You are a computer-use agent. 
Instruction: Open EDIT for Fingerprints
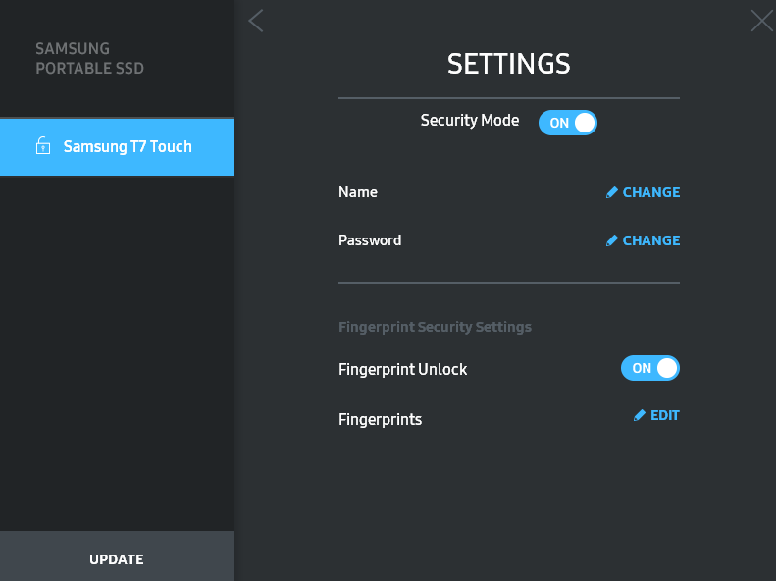(x=664, y=416)
